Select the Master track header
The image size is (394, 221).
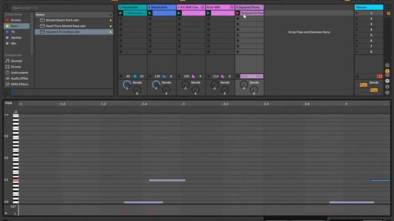[x=369, y=7]
